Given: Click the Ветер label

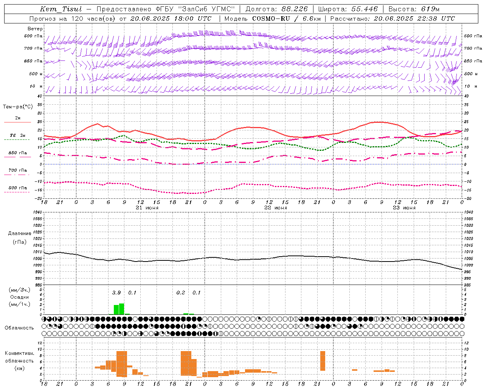Looking at the screenshot, I should (x=35, y=29).
